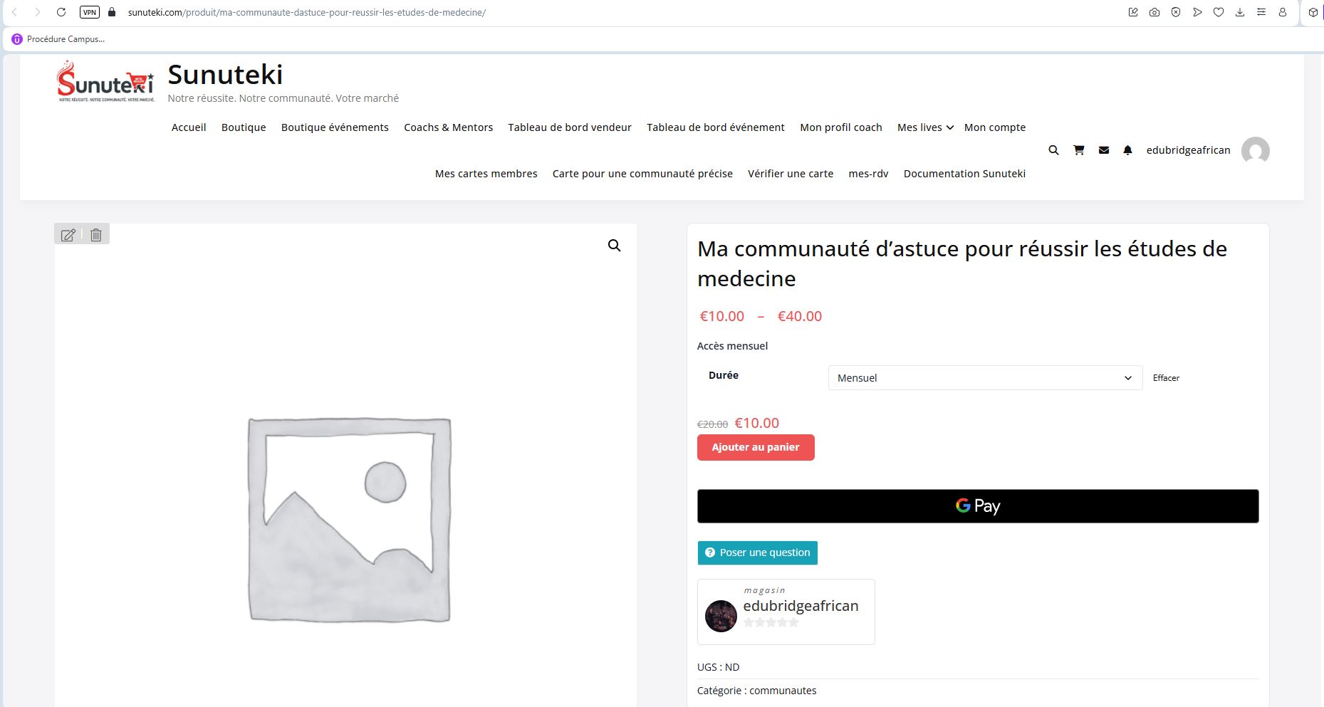The image size is (1324, 707).
Task: Click the edit product pencil icon
Action: coord(68,235)
